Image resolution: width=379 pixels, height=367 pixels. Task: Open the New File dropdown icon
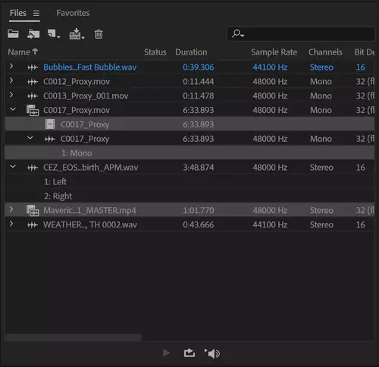(54, 34)
